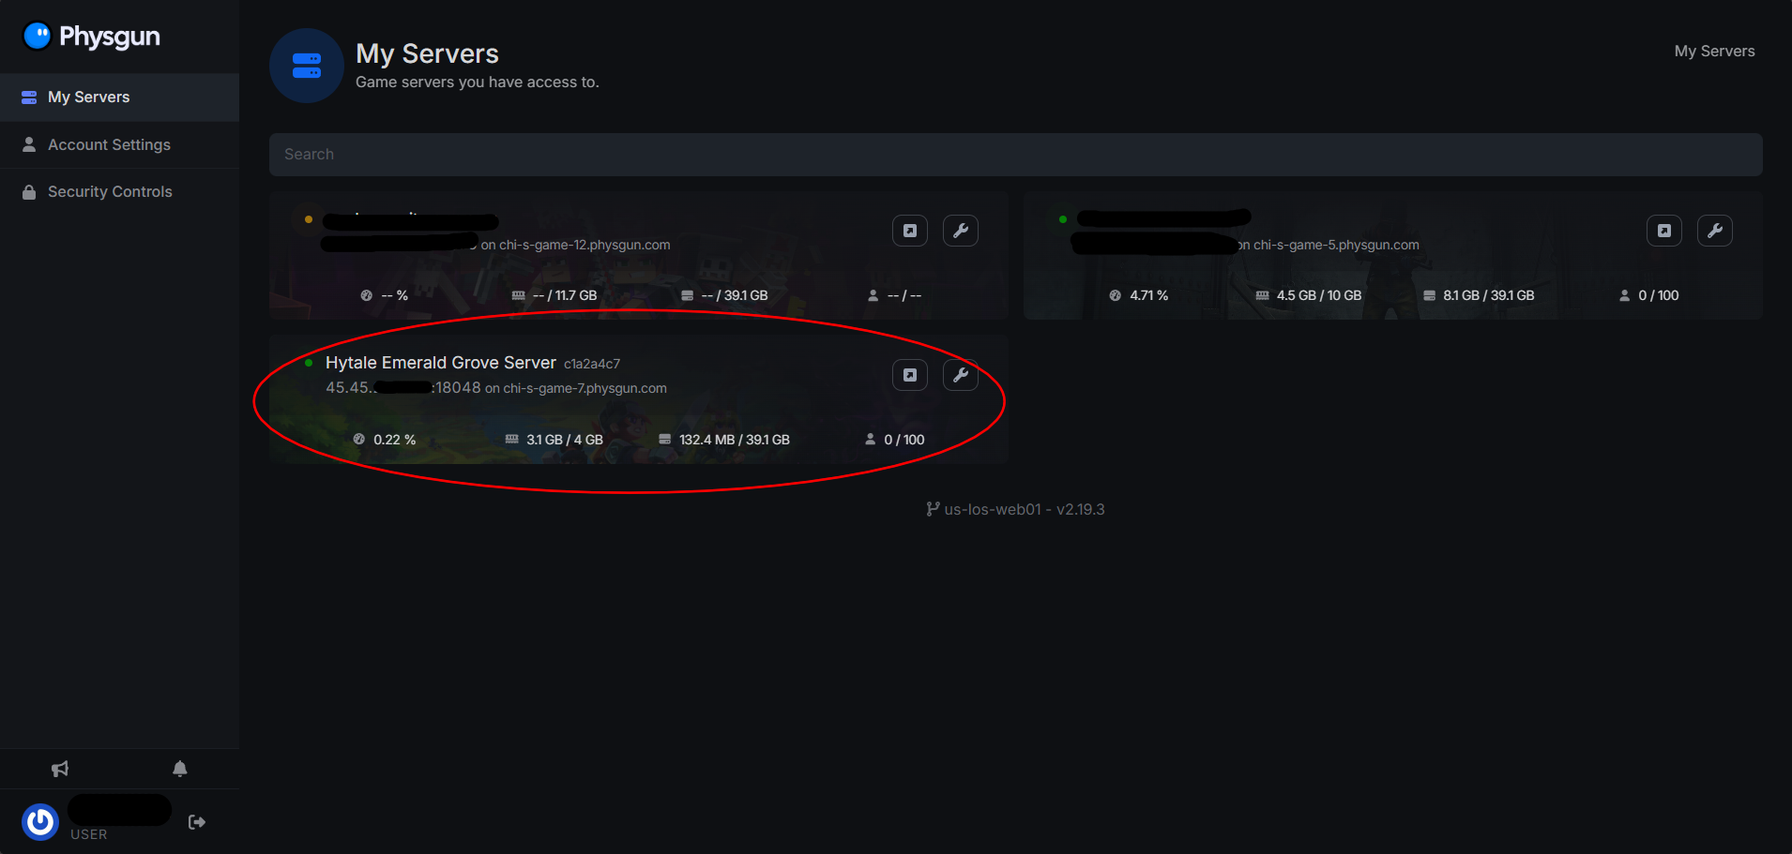This screenshot has height=854, width=1792.
Task: Open the Hytale Emerald Grove Server title
Action: pos(441,363)
